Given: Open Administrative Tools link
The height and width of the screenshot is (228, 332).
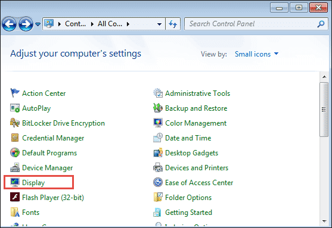Looking at the screenshot, I should (x=197, y=93).
